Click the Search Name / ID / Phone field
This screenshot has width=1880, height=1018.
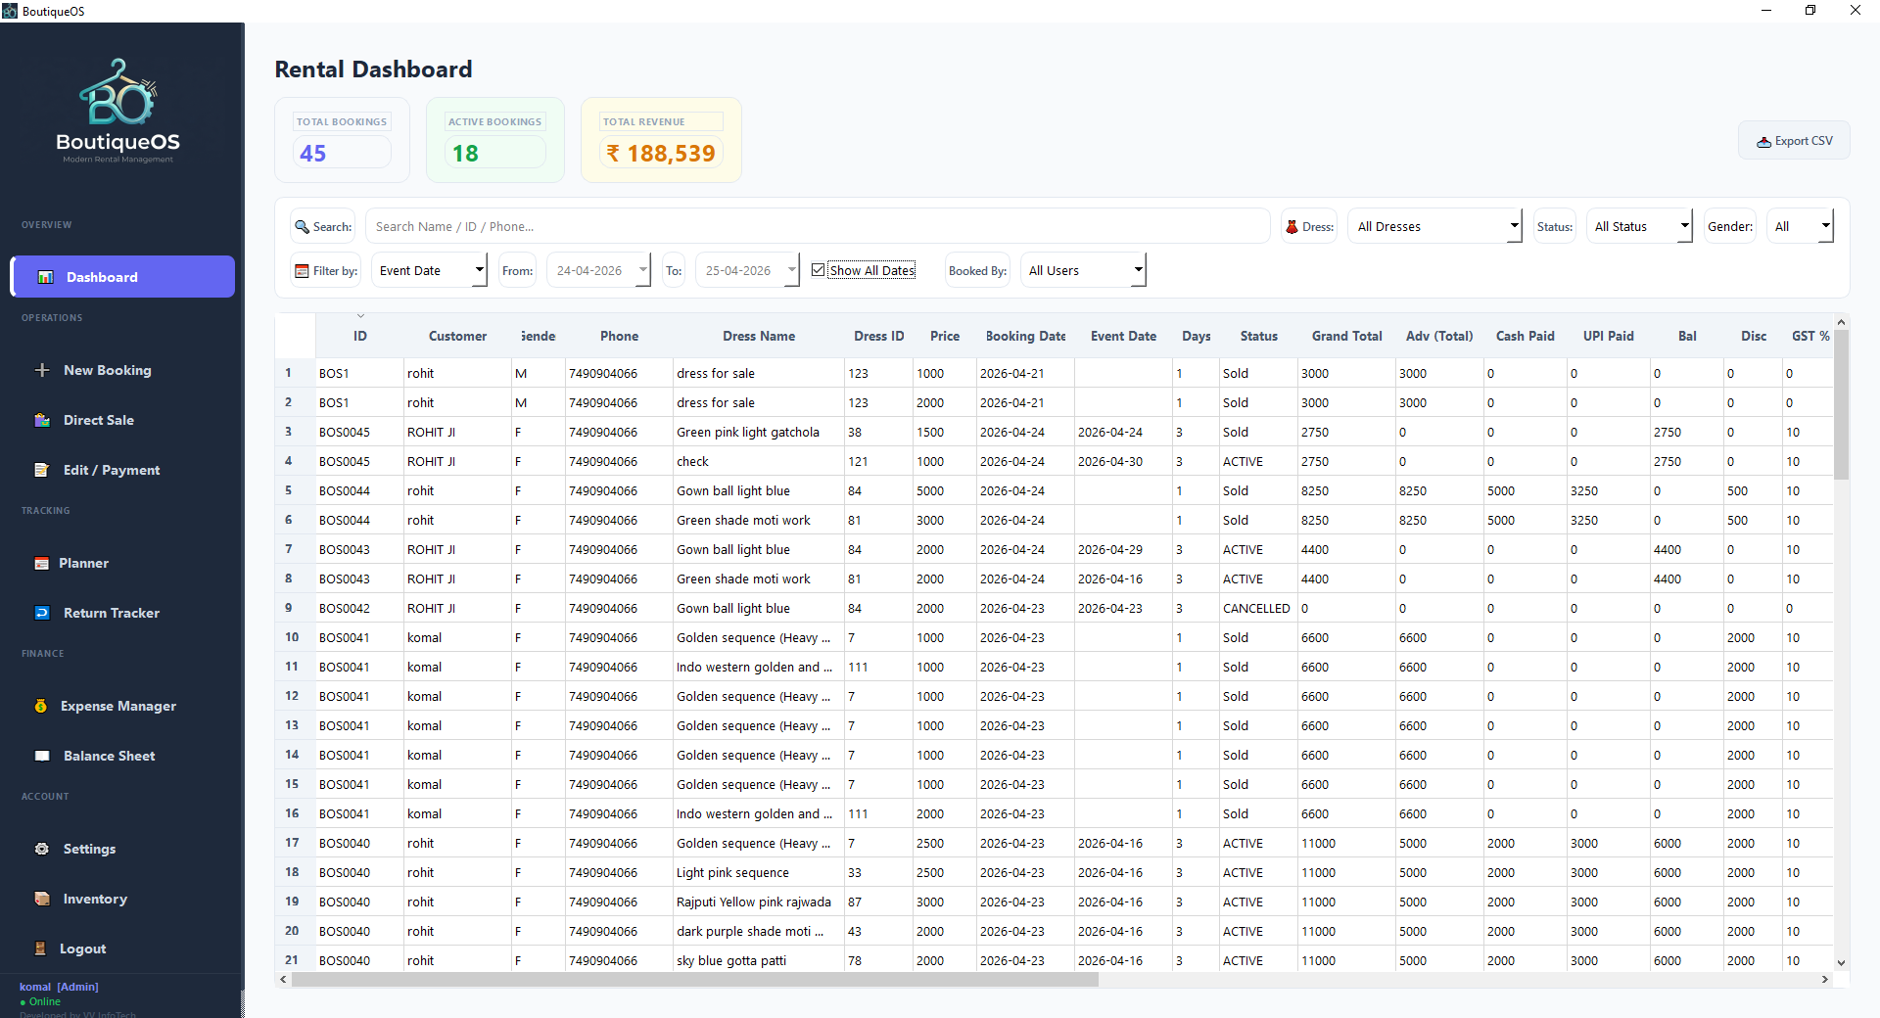point(818,226)
